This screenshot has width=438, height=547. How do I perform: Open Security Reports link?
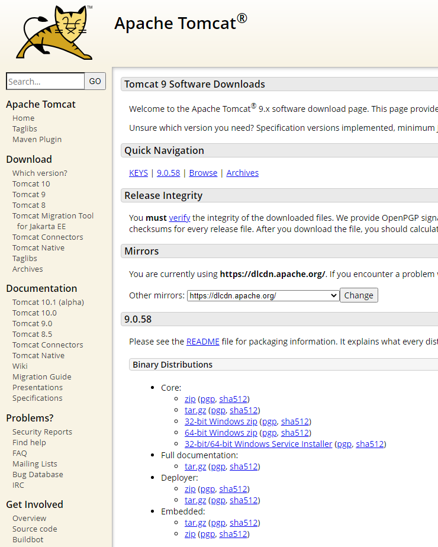(x=42, y=432)
